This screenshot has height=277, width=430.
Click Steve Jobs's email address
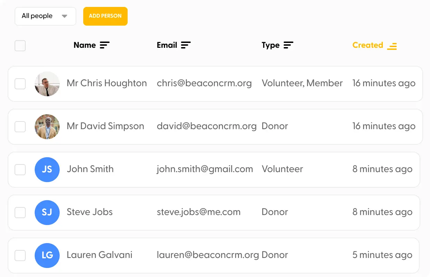[x=199, y=212]
